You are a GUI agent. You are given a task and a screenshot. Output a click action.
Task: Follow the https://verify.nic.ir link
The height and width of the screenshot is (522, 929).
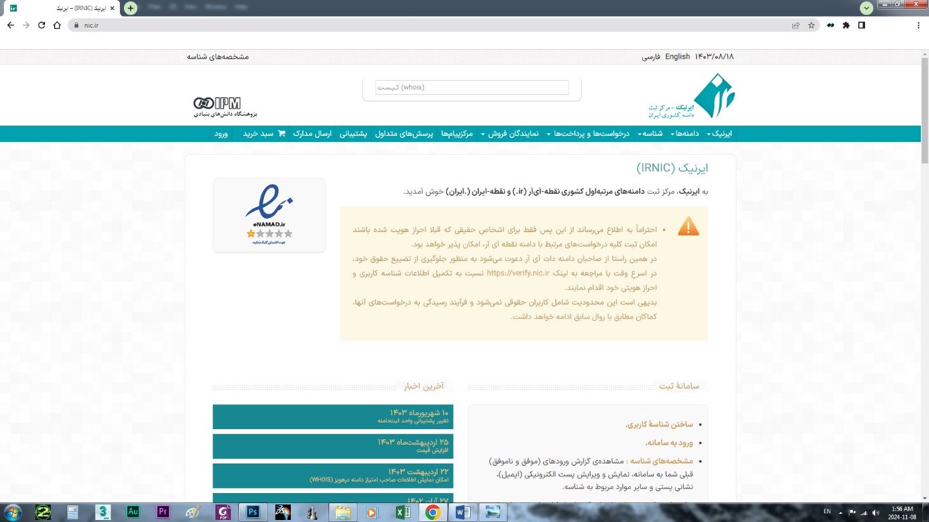518,273
